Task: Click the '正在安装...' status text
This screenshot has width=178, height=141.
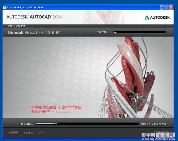Action: [102, 32]
